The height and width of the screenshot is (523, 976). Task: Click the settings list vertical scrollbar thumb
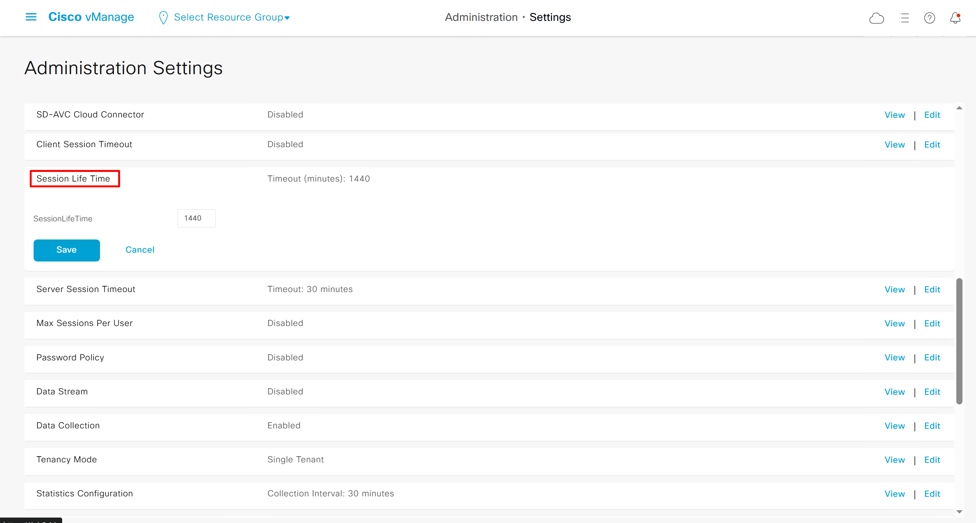pos(959,341)
